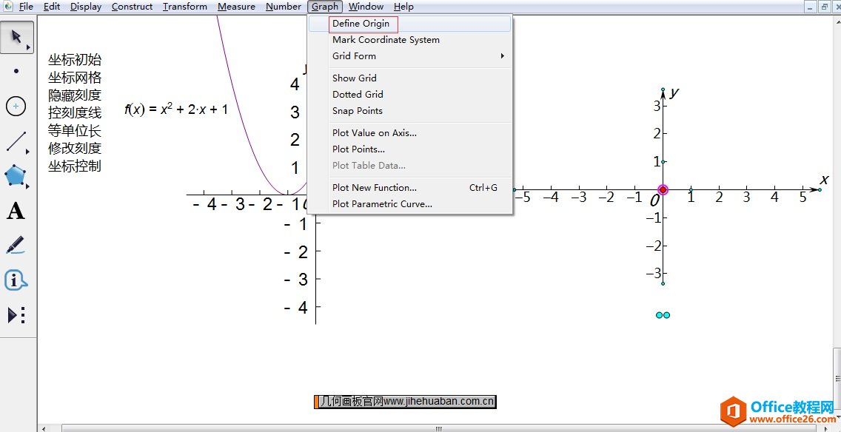Toggle Dotted Grid option
The width and height of the screenshot is (841, 432).
[410, 95]
